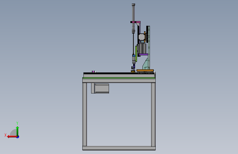Screen dimensions: 238x154
Task: Select the green strip along the tabletop
Action: (119, 78)
